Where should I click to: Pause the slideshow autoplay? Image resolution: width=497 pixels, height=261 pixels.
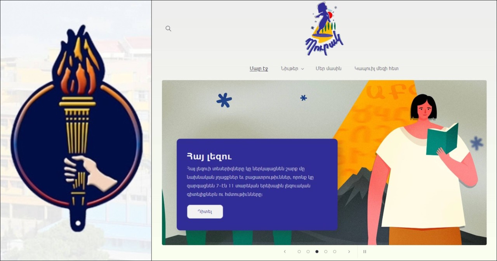[365, 252]
